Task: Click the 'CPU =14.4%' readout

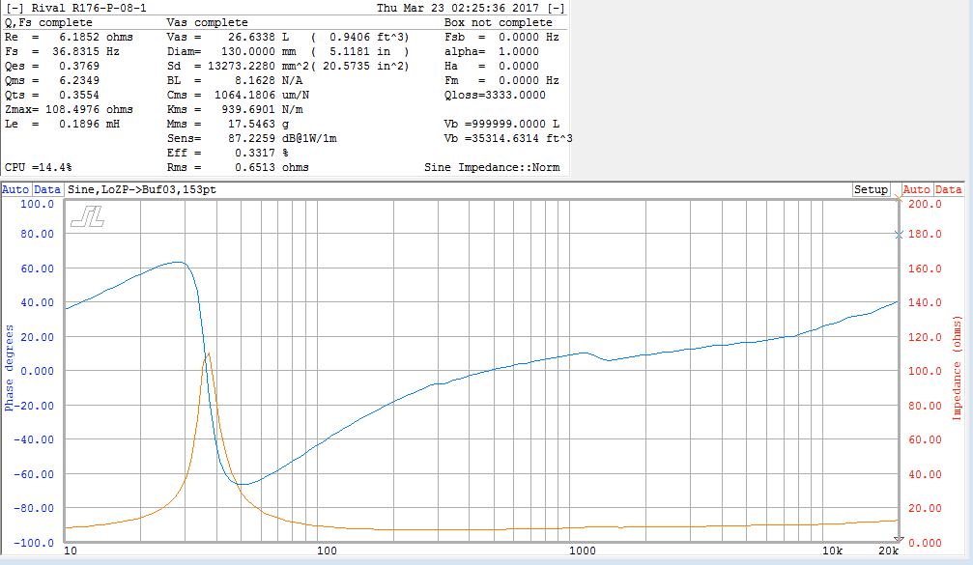Action: coord(38,167)
